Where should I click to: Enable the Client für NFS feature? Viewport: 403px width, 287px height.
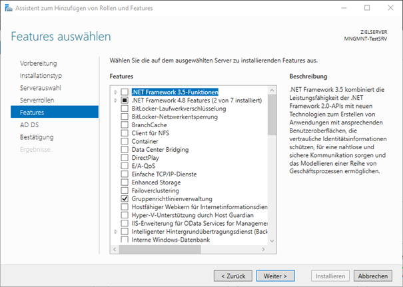pyautogui.click(x=125, y=133)
